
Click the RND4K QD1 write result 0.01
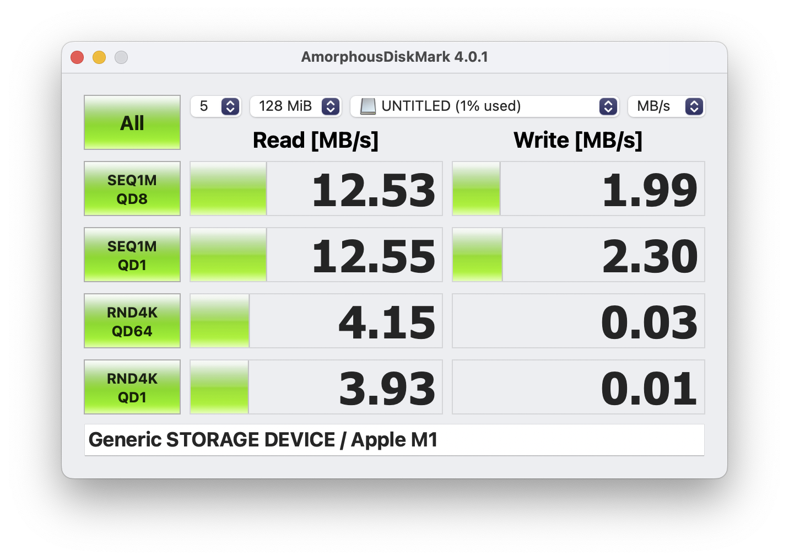tap(649, 388)
